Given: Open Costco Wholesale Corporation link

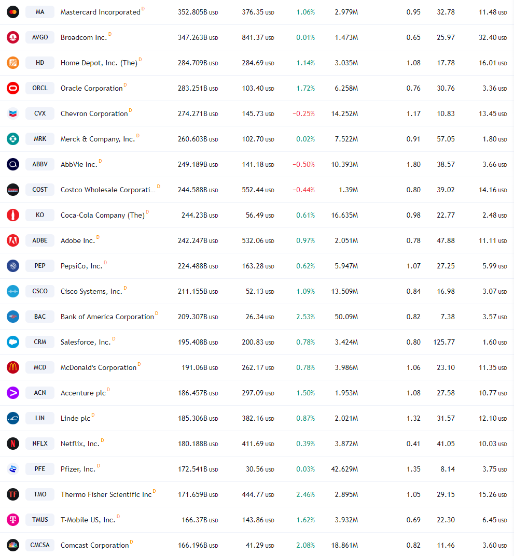Looking at the screenshot, I should [108, 190].
